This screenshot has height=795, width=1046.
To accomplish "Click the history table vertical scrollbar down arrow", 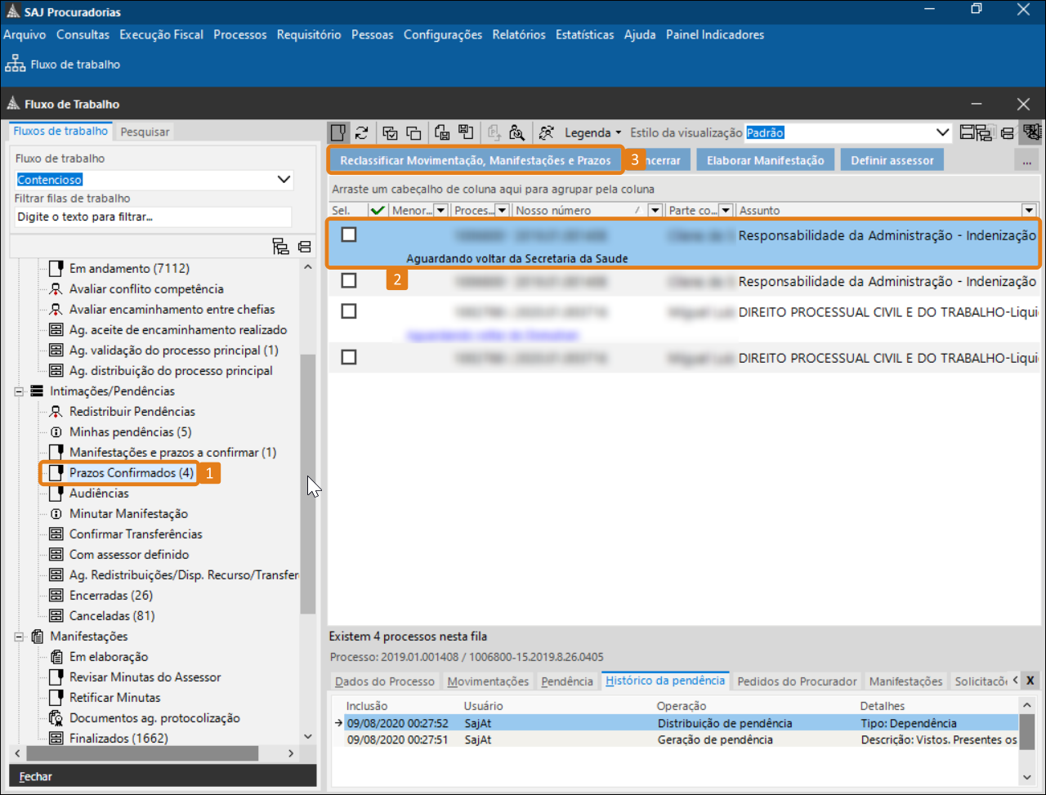I will pyautogui.click(x=1028, y=777).
